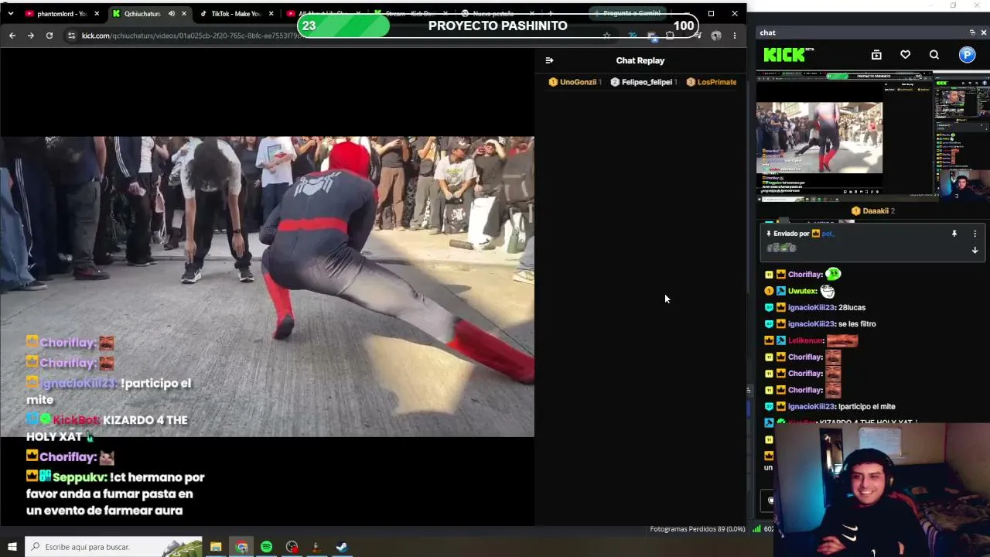Collapse the Chat Replay panel
The width and height of the screenshot is (990, 557).
[549, 60]
